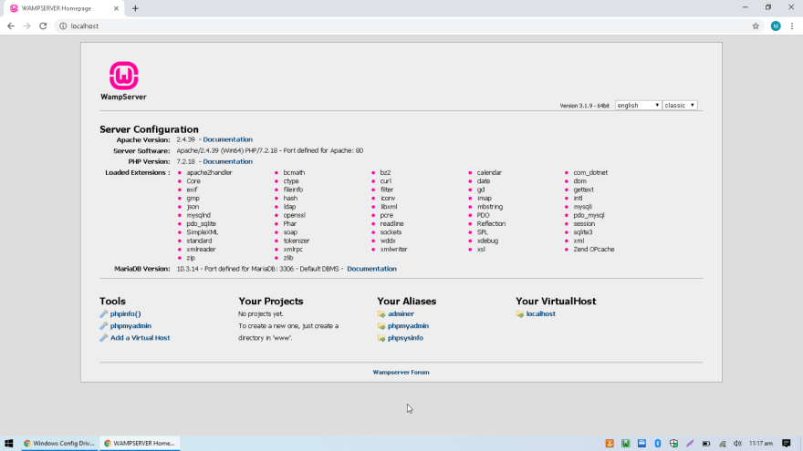This screenshot has height=451, width=803.
Task: Open the phpsysinfo alias link
Action: click(405, 338)
